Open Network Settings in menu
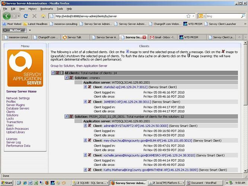 18,98
